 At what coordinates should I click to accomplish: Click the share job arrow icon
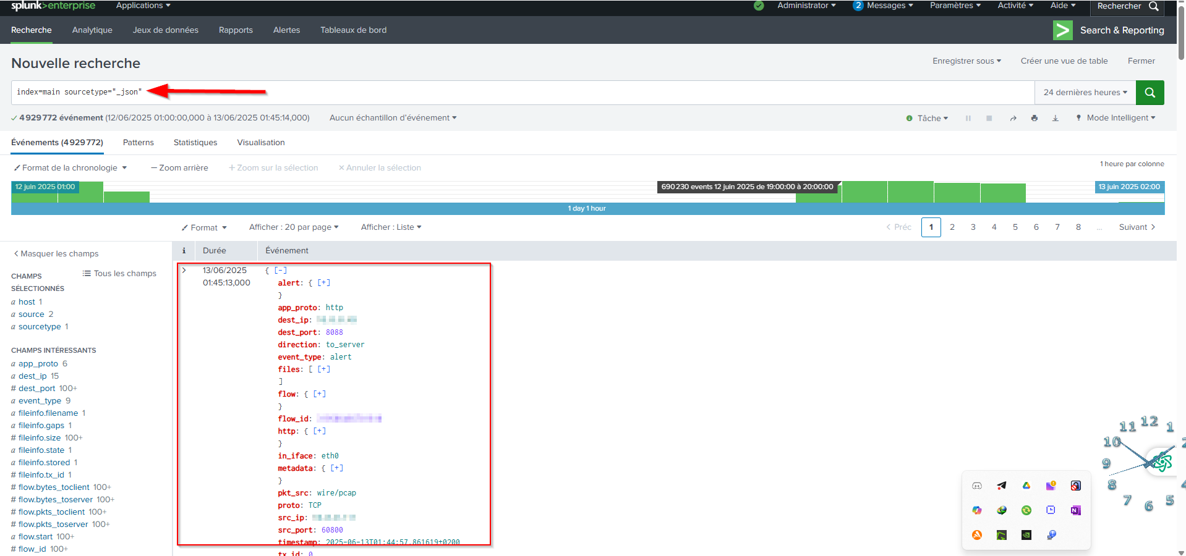pos(1013,118)
